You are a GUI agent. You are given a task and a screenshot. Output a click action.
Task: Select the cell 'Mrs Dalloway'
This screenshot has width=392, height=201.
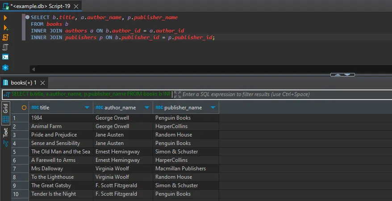click(61, 169)
